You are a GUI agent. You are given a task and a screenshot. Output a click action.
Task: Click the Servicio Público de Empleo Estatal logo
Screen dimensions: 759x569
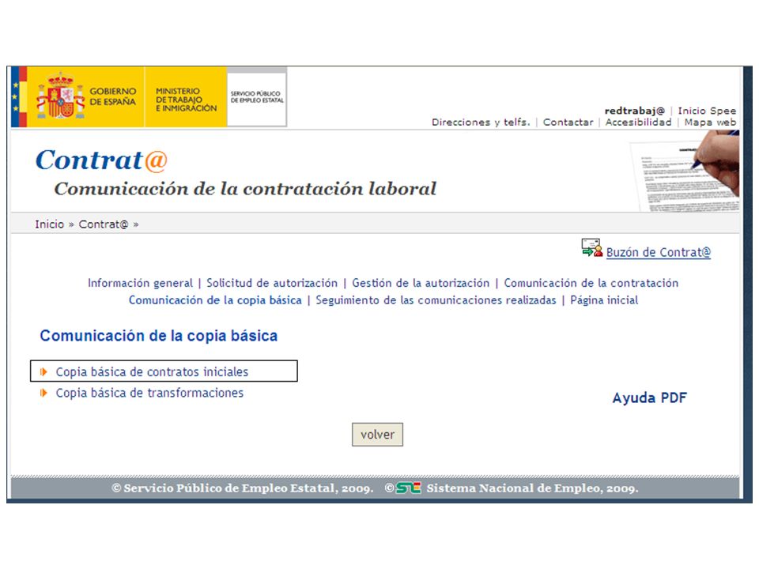pyautogui.click(x=257, y=96)
